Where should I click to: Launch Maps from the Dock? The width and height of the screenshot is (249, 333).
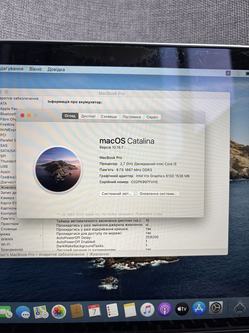41,312
